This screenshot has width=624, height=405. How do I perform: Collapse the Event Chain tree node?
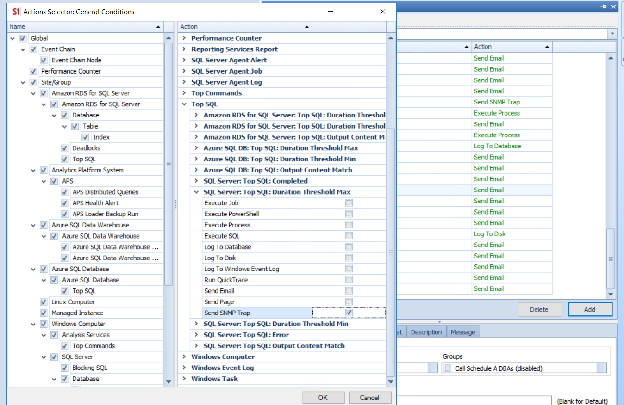click(x=23, y=49)
